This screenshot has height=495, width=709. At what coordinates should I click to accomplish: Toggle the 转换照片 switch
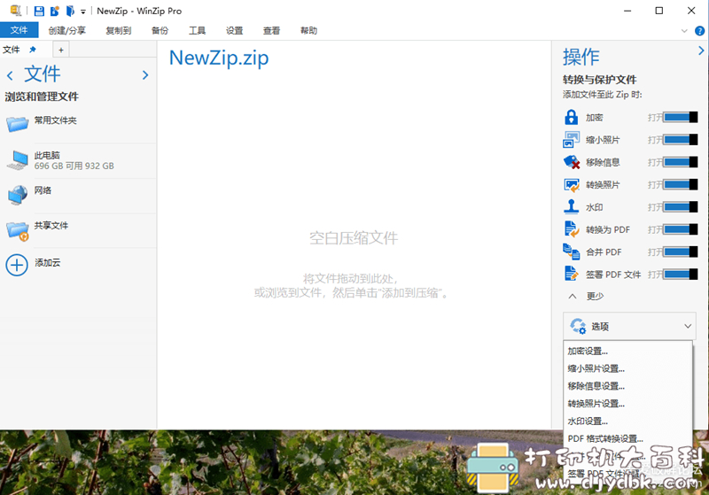click(x=681, y=185)
